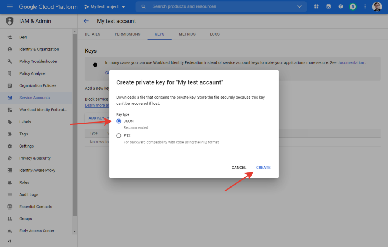Click the user profile avatar
The width and height of the screenshot is (388, 247).
(377, 7)
